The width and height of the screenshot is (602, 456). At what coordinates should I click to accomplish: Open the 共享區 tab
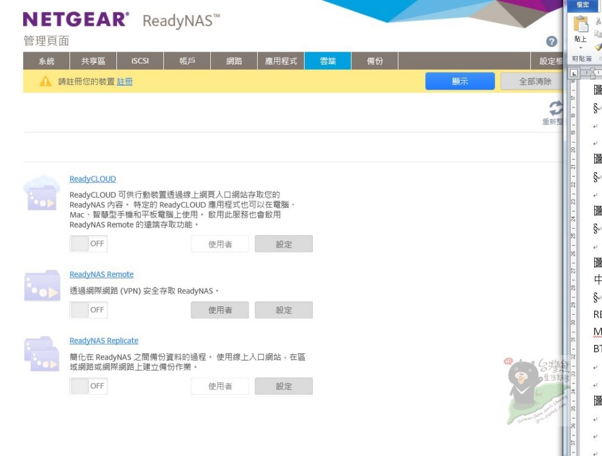click(x=93, y=61)
